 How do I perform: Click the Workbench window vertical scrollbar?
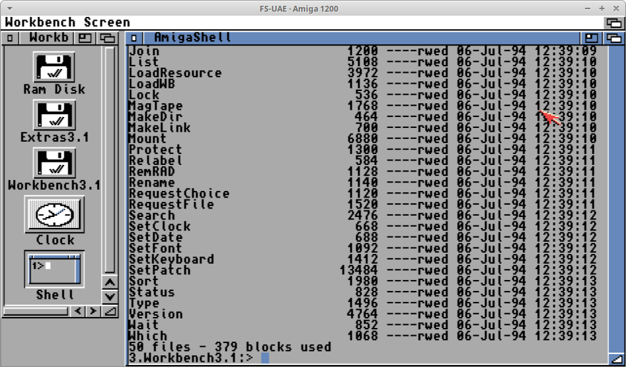pos(110,160)
